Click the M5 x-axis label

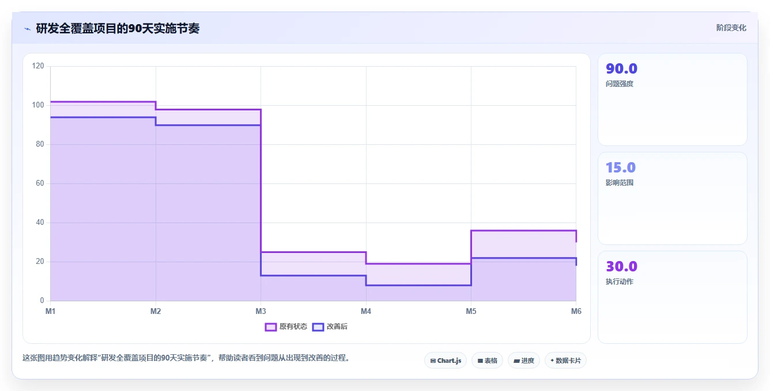click(471, 311)
